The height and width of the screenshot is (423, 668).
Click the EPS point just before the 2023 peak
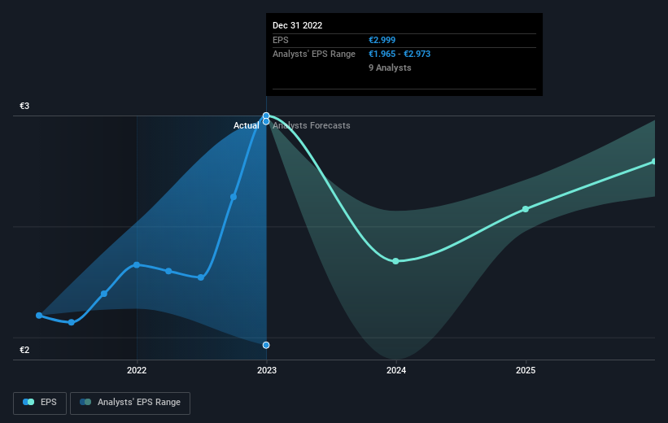pyautogui.click(x=234, y=197)
